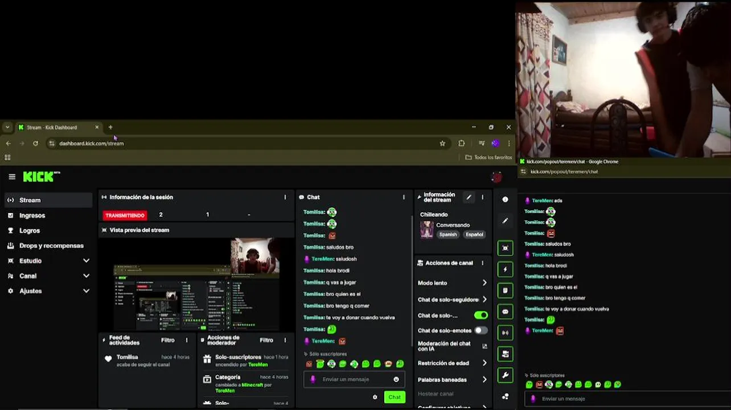Viewport: 731px width, 410px height.
Task: Enable the Chat de solo-emotes toggle
Action: (481, 330)
